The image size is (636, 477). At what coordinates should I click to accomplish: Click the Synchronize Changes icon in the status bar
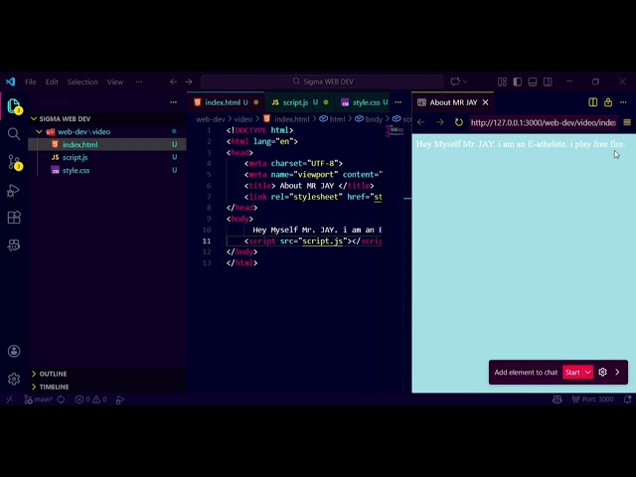tap(61, 399)
